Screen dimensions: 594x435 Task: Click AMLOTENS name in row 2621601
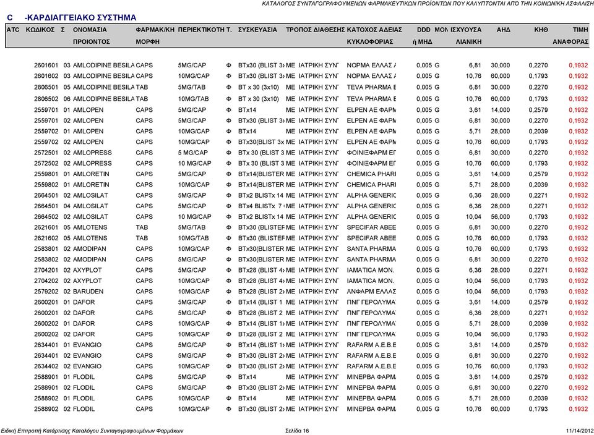point(90,227)
